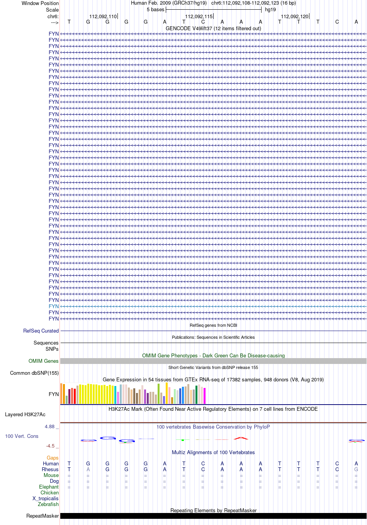Select the Chicken species row label

(x=50, y=492)
